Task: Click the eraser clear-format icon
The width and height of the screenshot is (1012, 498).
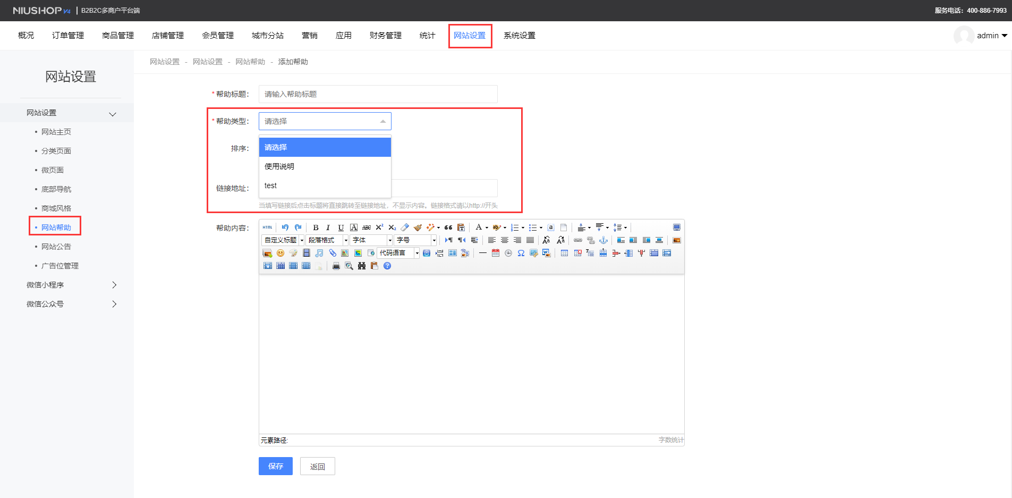Action: click(x=405, y=227)
